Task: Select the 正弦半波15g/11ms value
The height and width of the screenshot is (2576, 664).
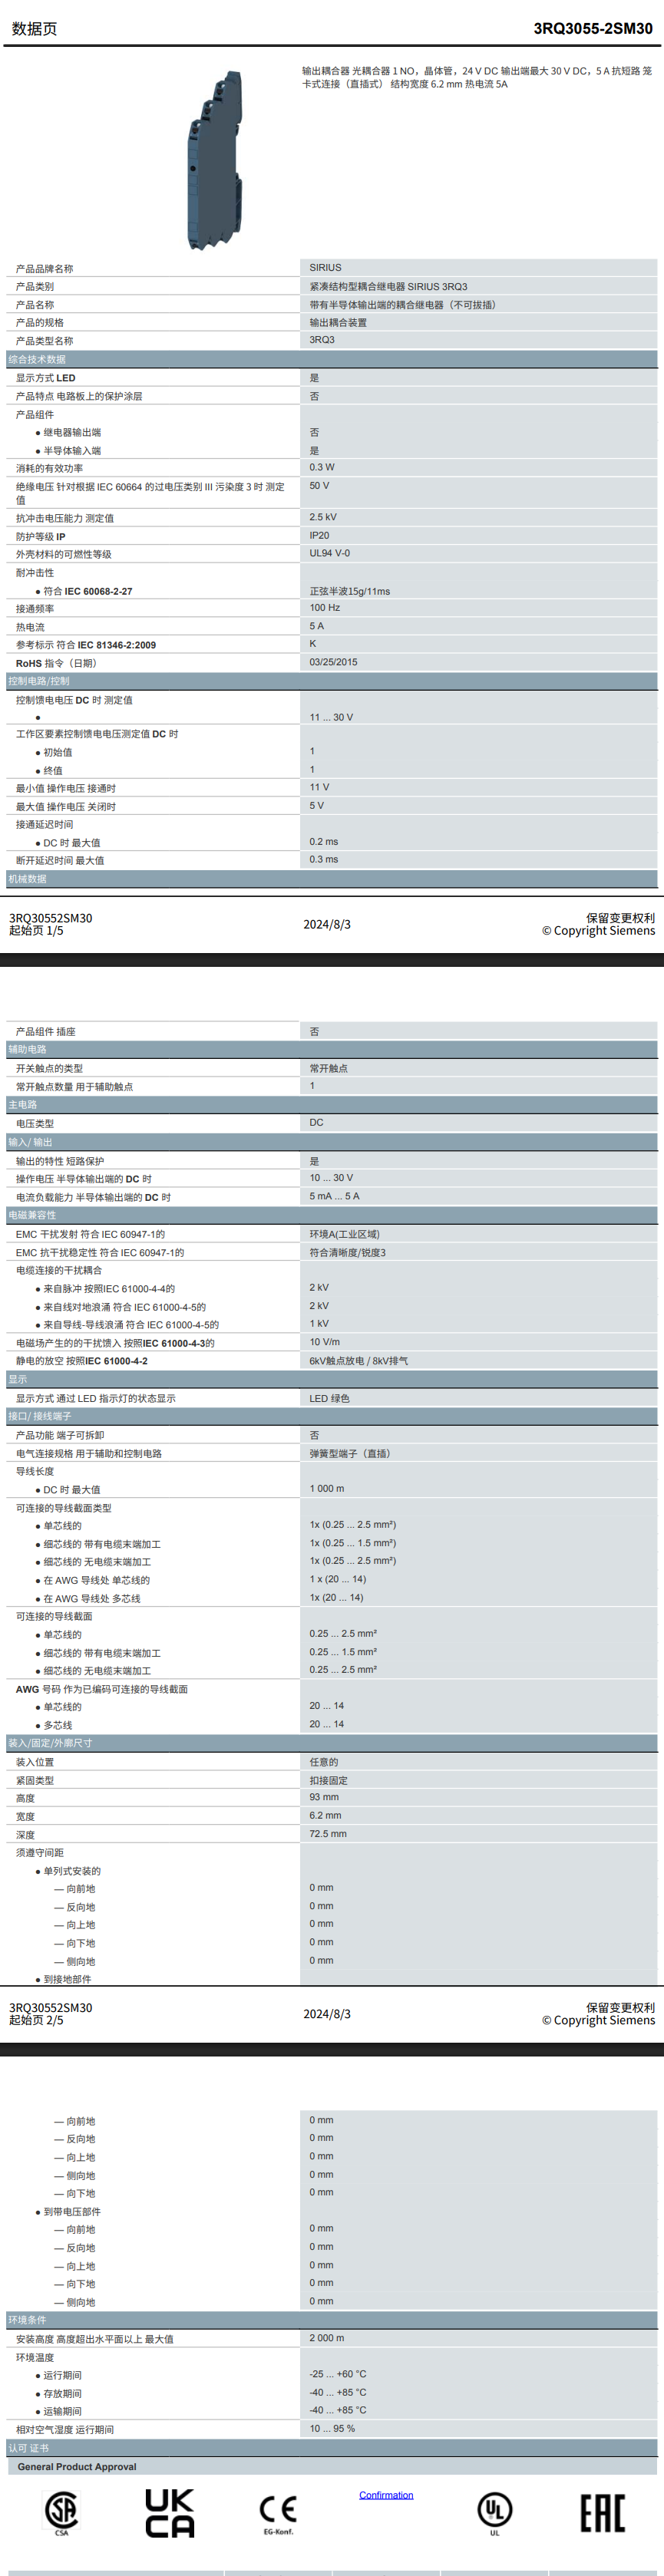Action: 350,591
